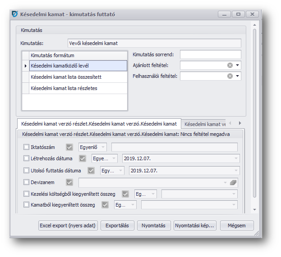
Task: Click the eraser icon in Devizanem row
Action: tap(233, 182)
